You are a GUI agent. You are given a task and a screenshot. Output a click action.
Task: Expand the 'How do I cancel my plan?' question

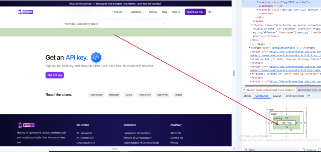115,24
